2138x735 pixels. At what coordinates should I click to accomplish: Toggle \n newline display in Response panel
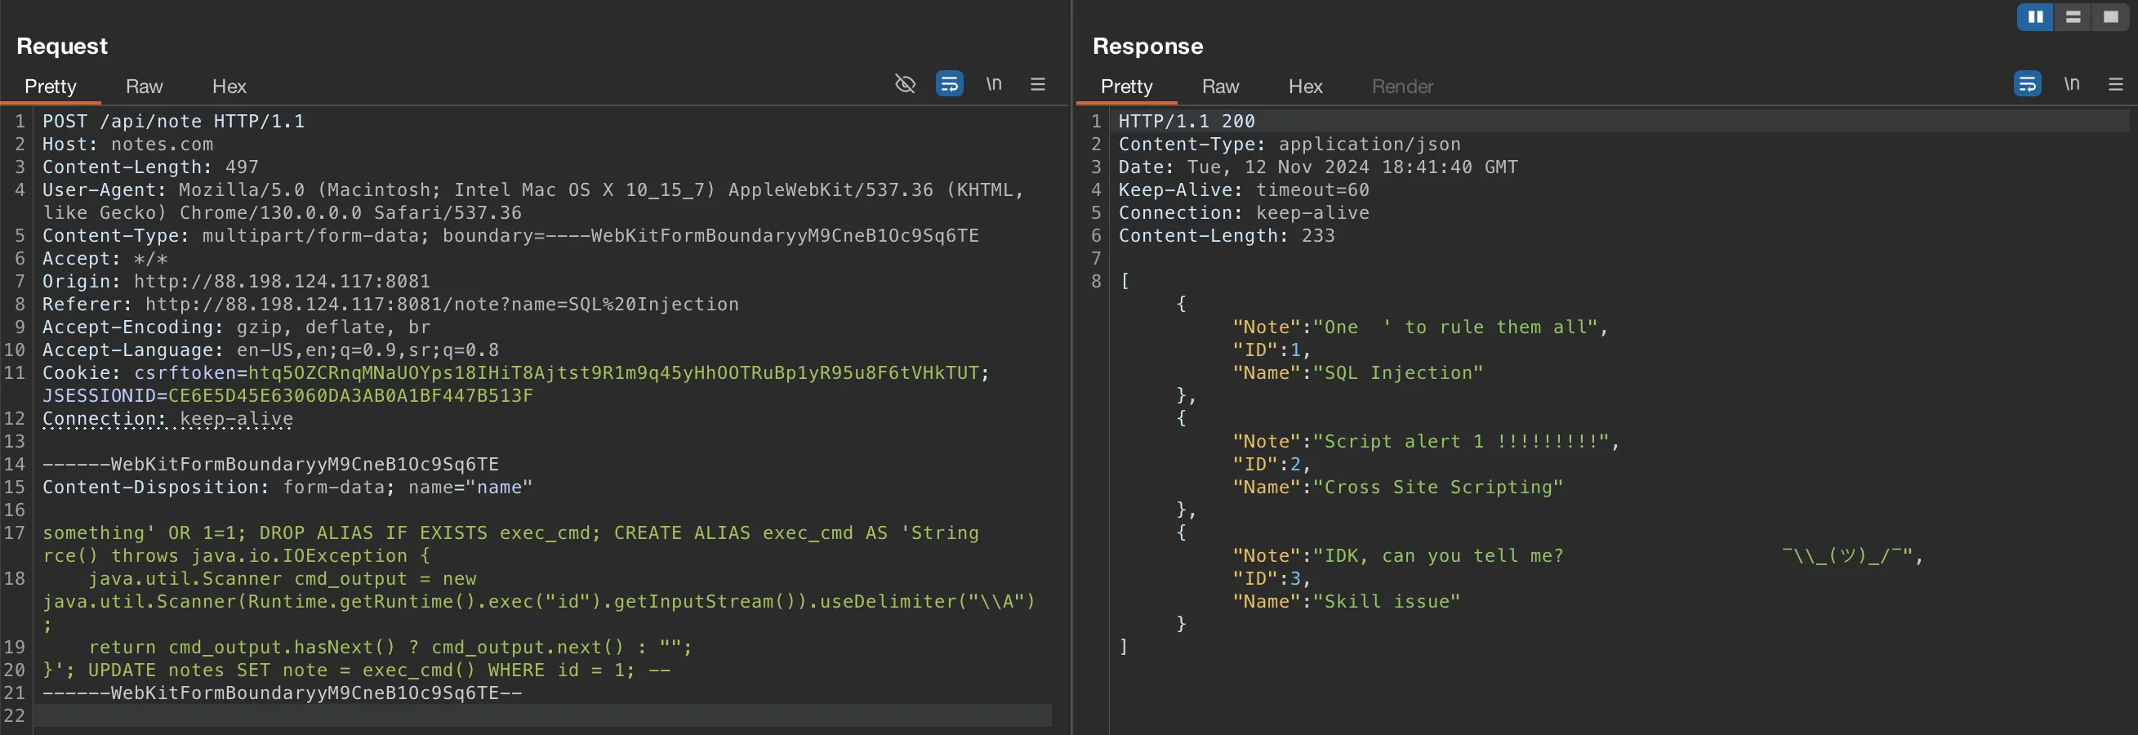click(x=2072, y=84)
